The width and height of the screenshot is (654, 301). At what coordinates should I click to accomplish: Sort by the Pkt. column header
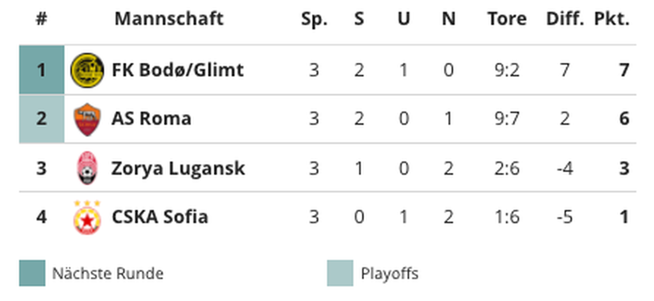tap(612, 19)
